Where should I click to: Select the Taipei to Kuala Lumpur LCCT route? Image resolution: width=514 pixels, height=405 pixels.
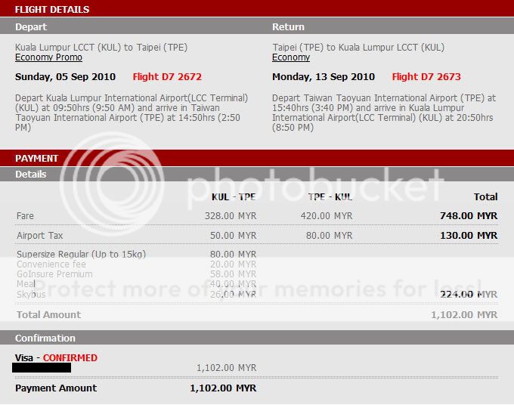click(358, 48)
